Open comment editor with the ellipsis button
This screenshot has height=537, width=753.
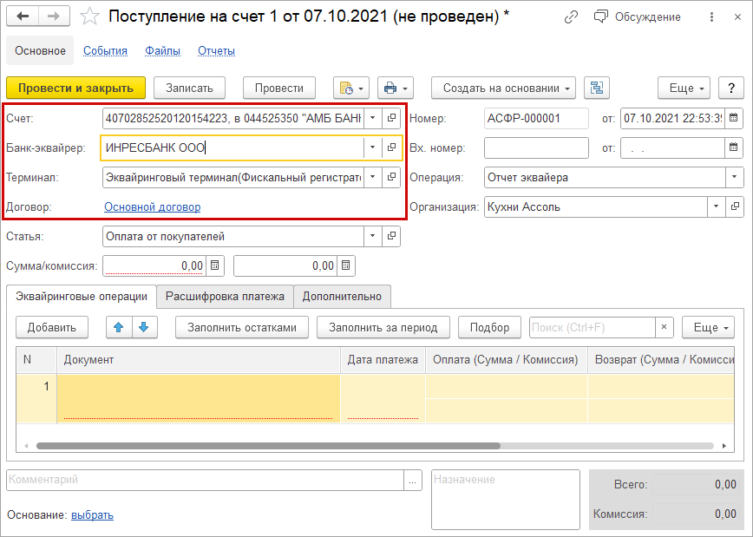pyautogui.click(x=413, y=480)
